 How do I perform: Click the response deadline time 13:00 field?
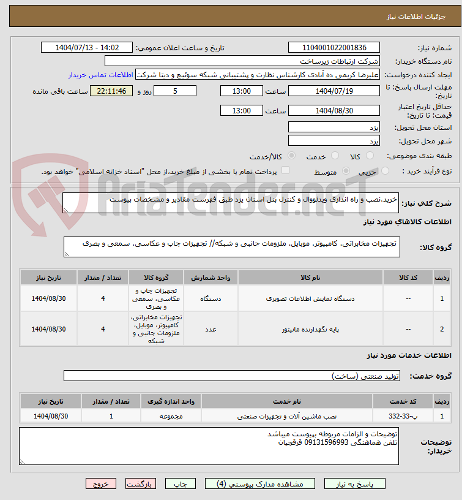242,91
